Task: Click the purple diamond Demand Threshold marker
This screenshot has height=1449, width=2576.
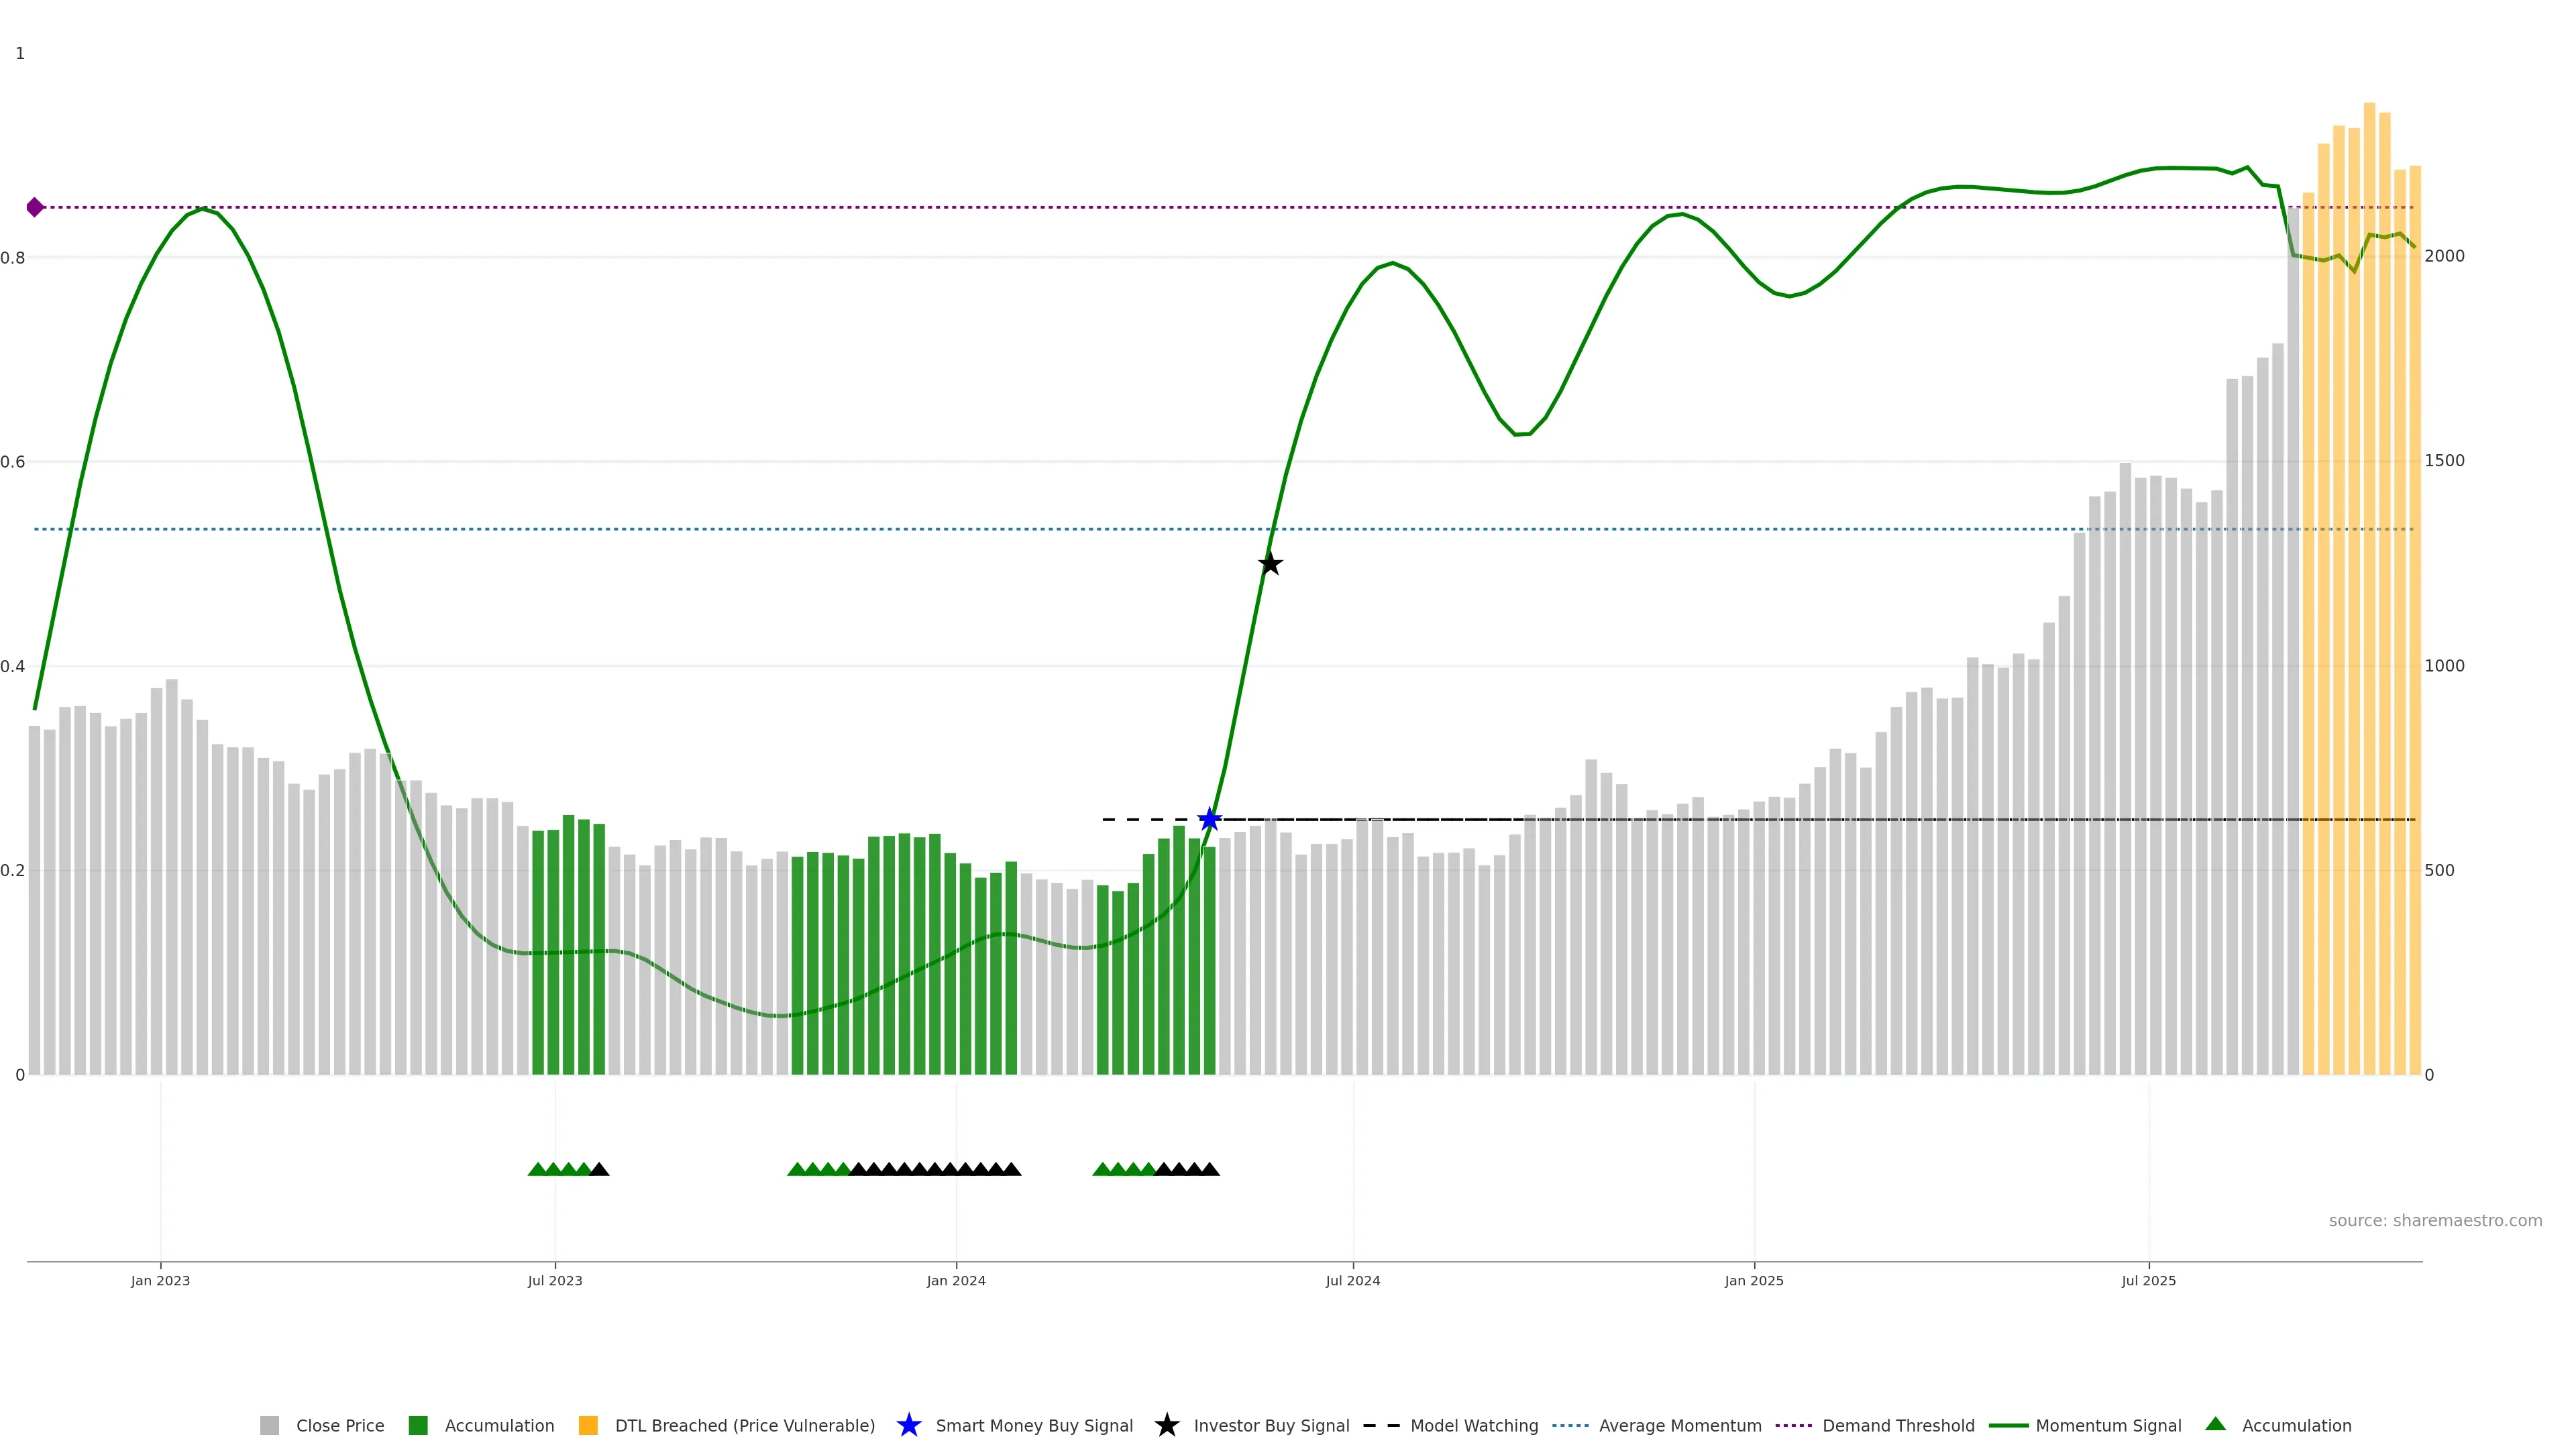Action: (x=35, y=207)
